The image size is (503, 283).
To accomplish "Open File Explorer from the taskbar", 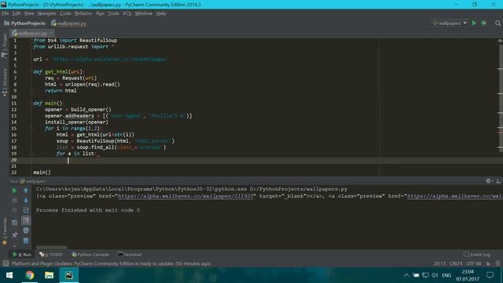I will click(x=49, y=275).
